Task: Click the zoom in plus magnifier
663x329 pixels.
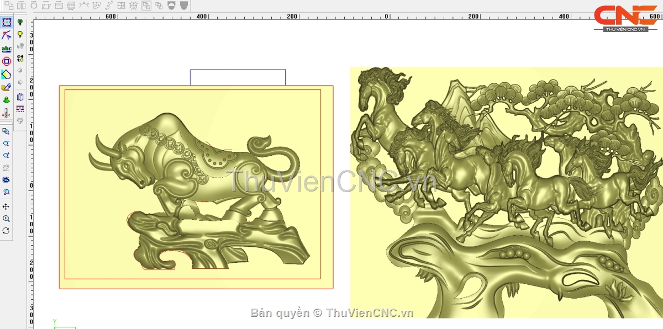Action: [x=6, y=155]
